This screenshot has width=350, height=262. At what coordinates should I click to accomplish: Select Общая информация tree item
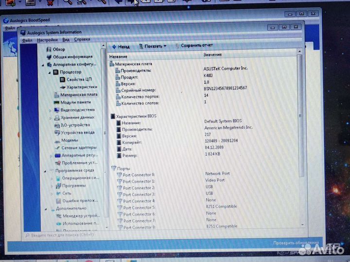click(73, 57)
